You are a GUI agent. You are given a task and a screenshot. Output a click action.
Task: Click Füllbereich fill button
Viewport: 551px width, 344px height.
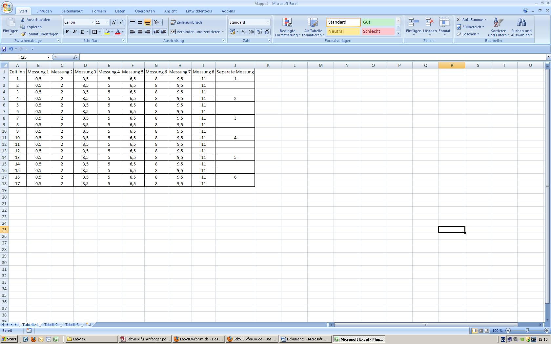coord(470,27)
